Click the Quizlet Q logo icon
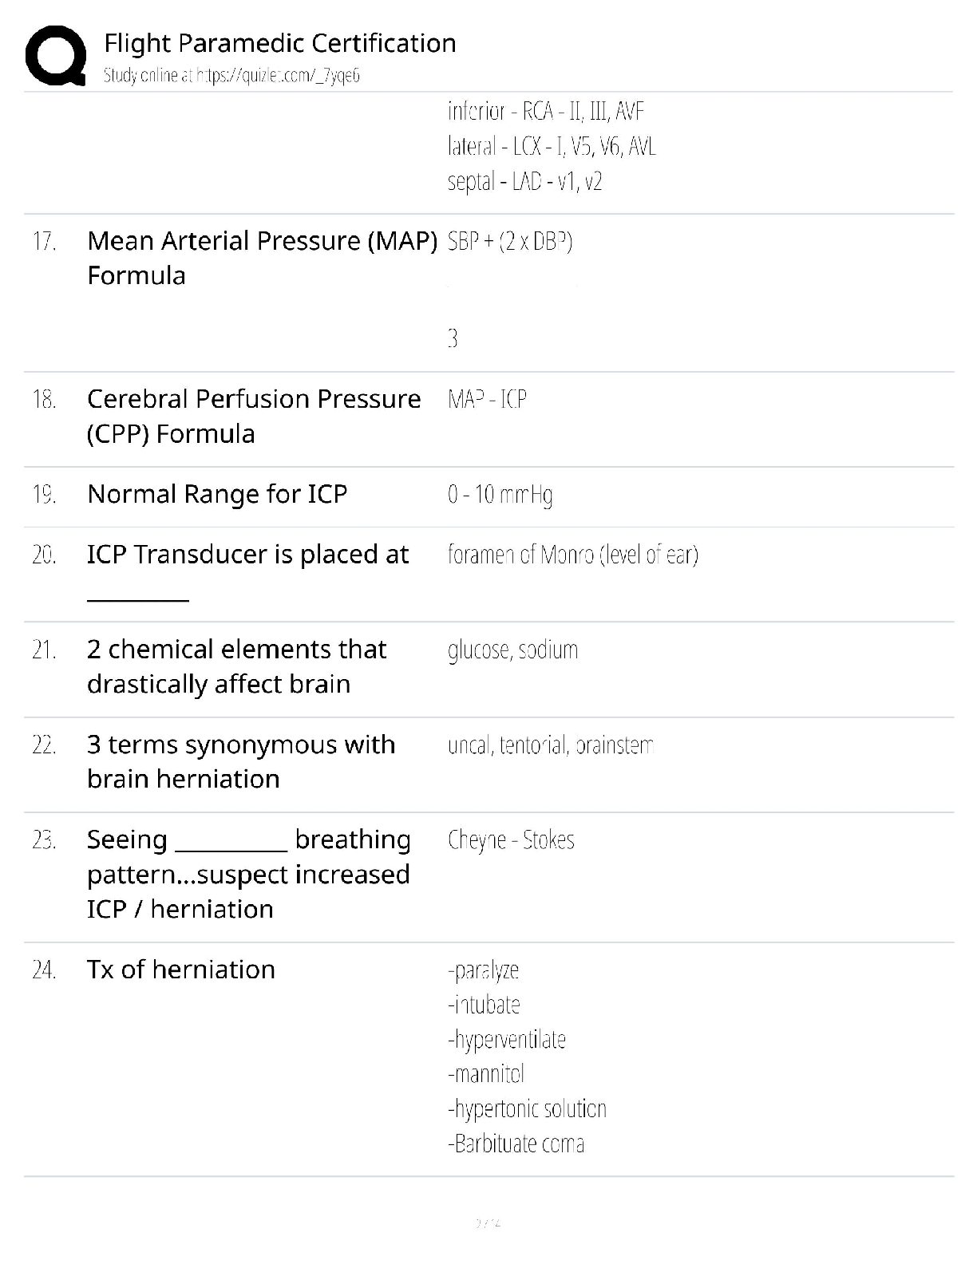Screen dimensions: 977x1264 (x=56, y=55)
